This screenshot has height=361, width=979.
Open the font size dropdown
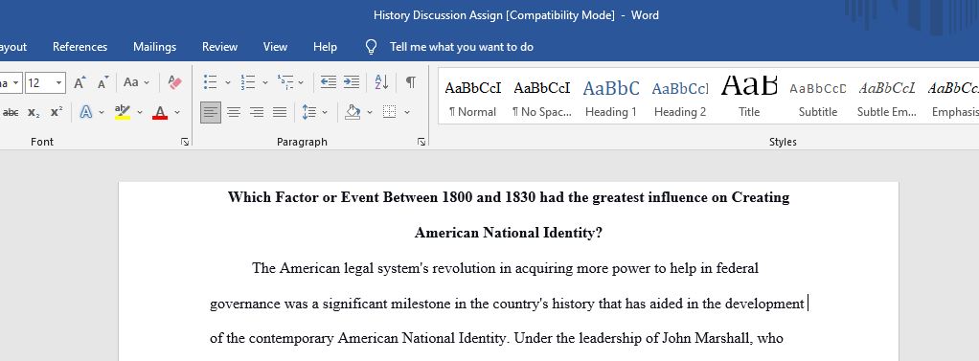59,82
